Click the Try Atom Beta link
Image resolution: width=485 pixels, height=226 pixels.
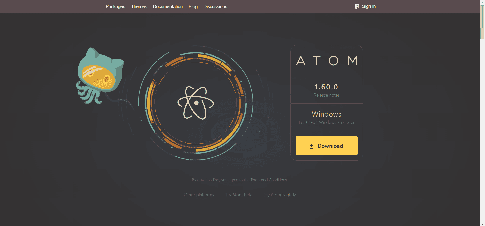tap(239, 195)
